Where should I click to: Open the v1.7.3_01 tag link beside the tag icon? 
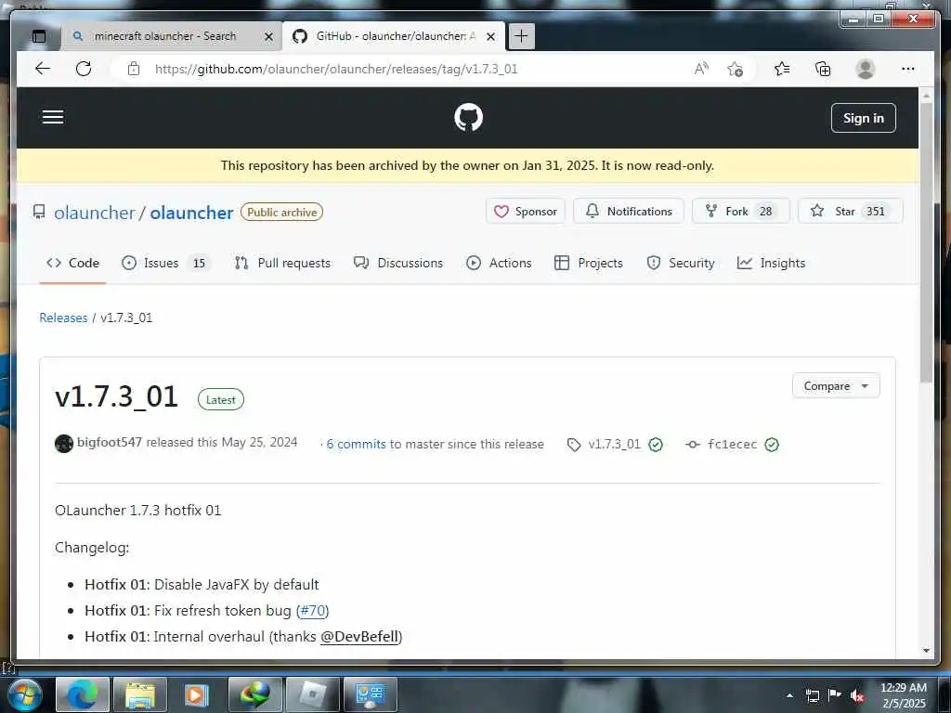click(x=615, y=445)
